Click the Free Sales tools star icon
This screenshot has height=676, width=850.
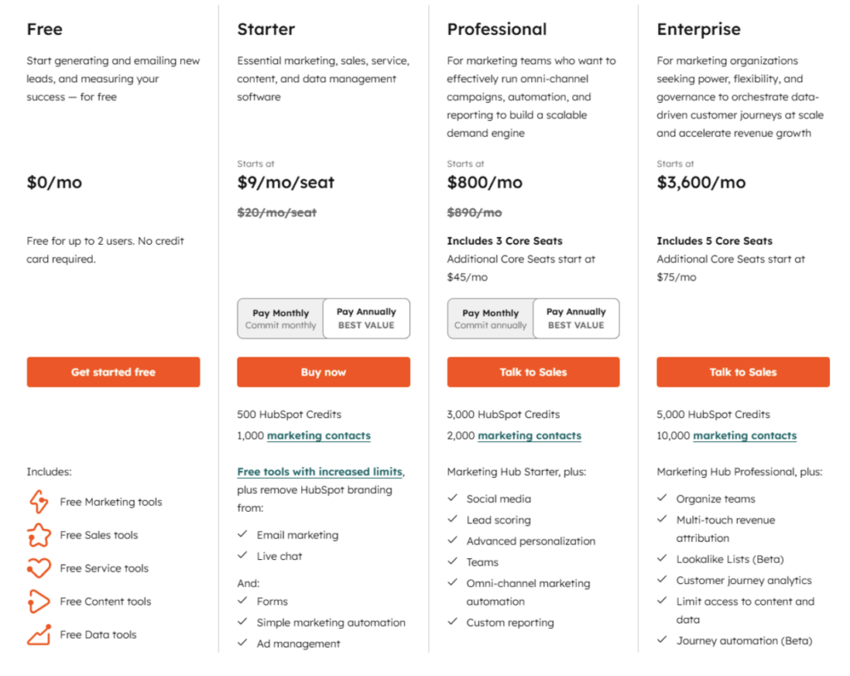pyautogui.click(x=39, y=535)
